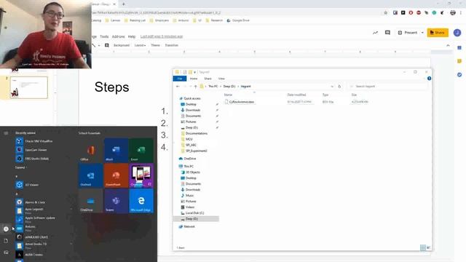Click the Theme button in Slides toolbar

[x=155, y=45]
